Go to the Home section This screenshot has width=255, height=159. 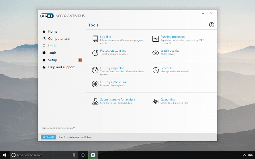[53, 31]
